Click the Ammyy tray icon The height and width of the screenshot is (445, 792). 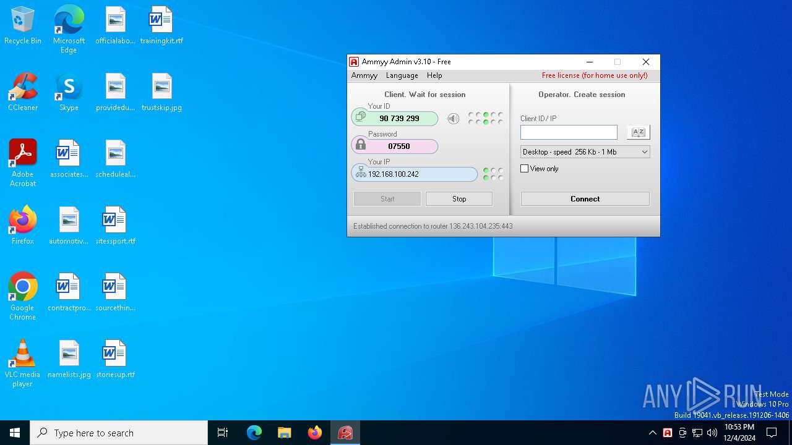coord(668,433)
